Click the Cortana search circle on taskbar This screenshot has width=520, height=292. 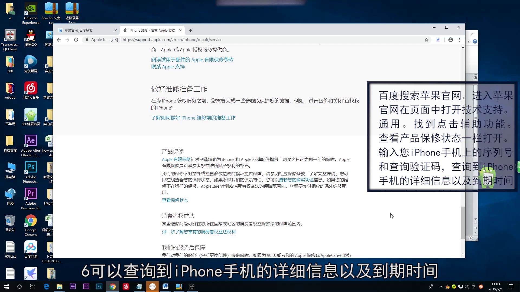coord(19,287)
